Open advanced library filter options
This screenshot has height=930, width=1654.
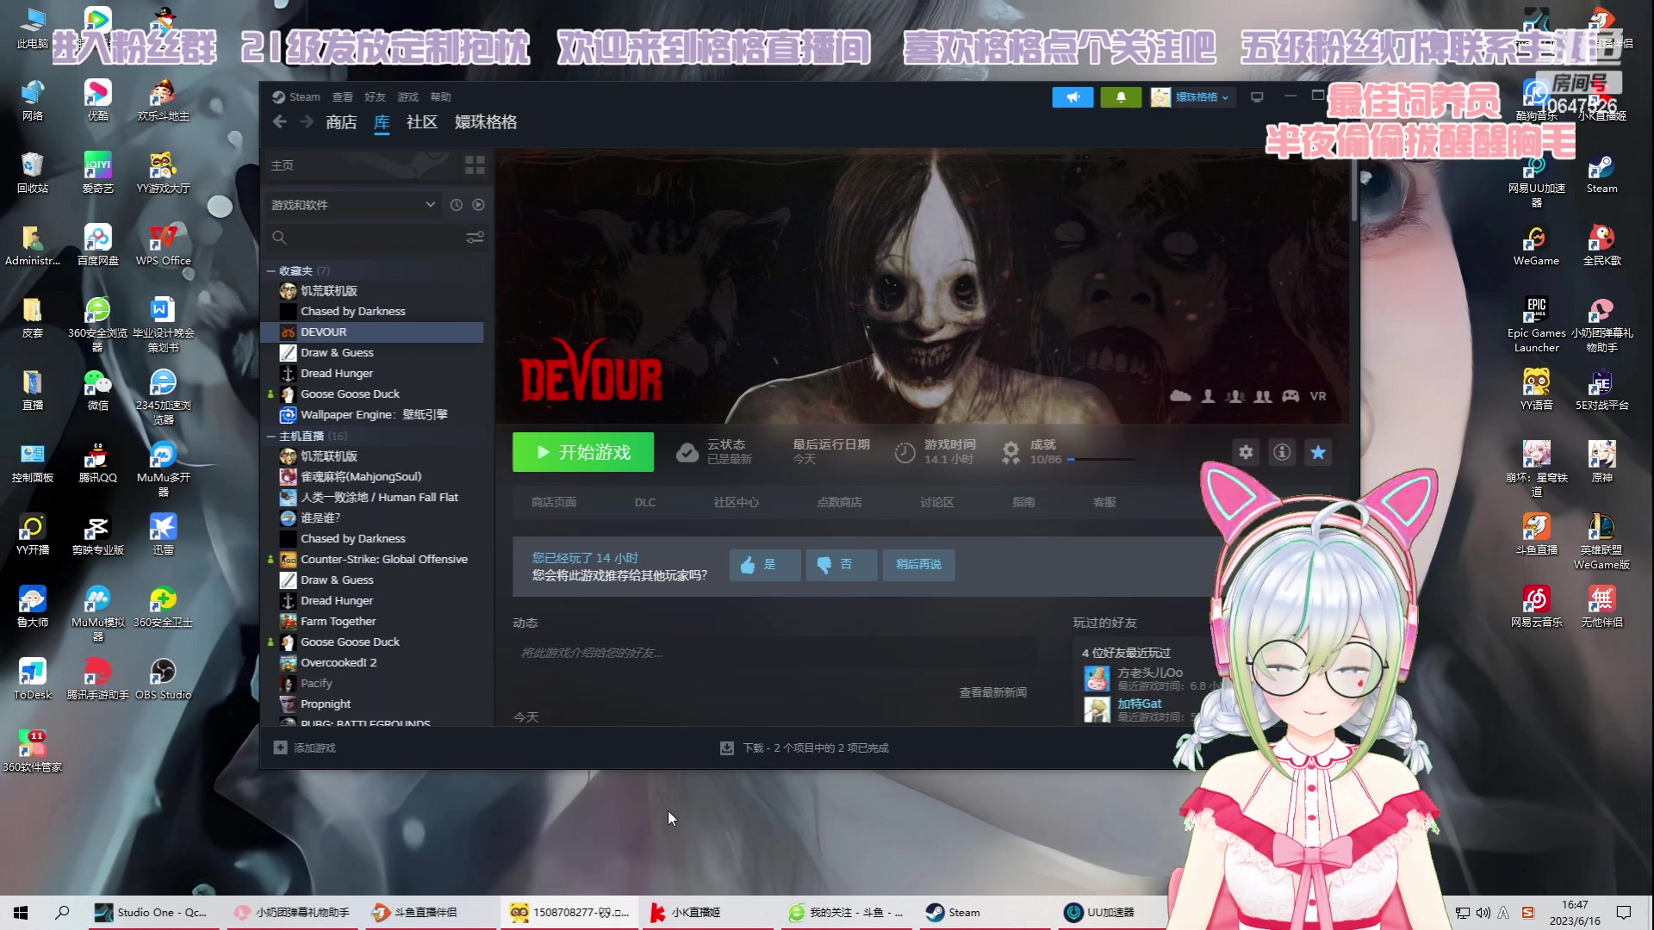475,237
